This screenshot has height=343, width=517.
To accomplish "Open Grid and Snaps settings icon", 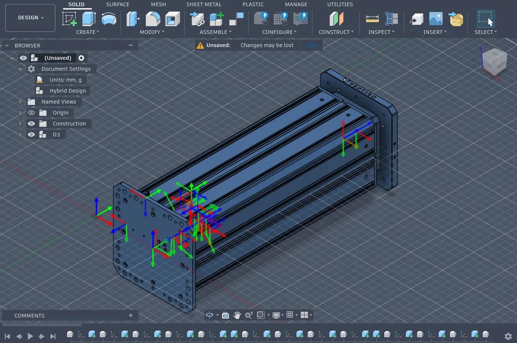I will (290, 315).
